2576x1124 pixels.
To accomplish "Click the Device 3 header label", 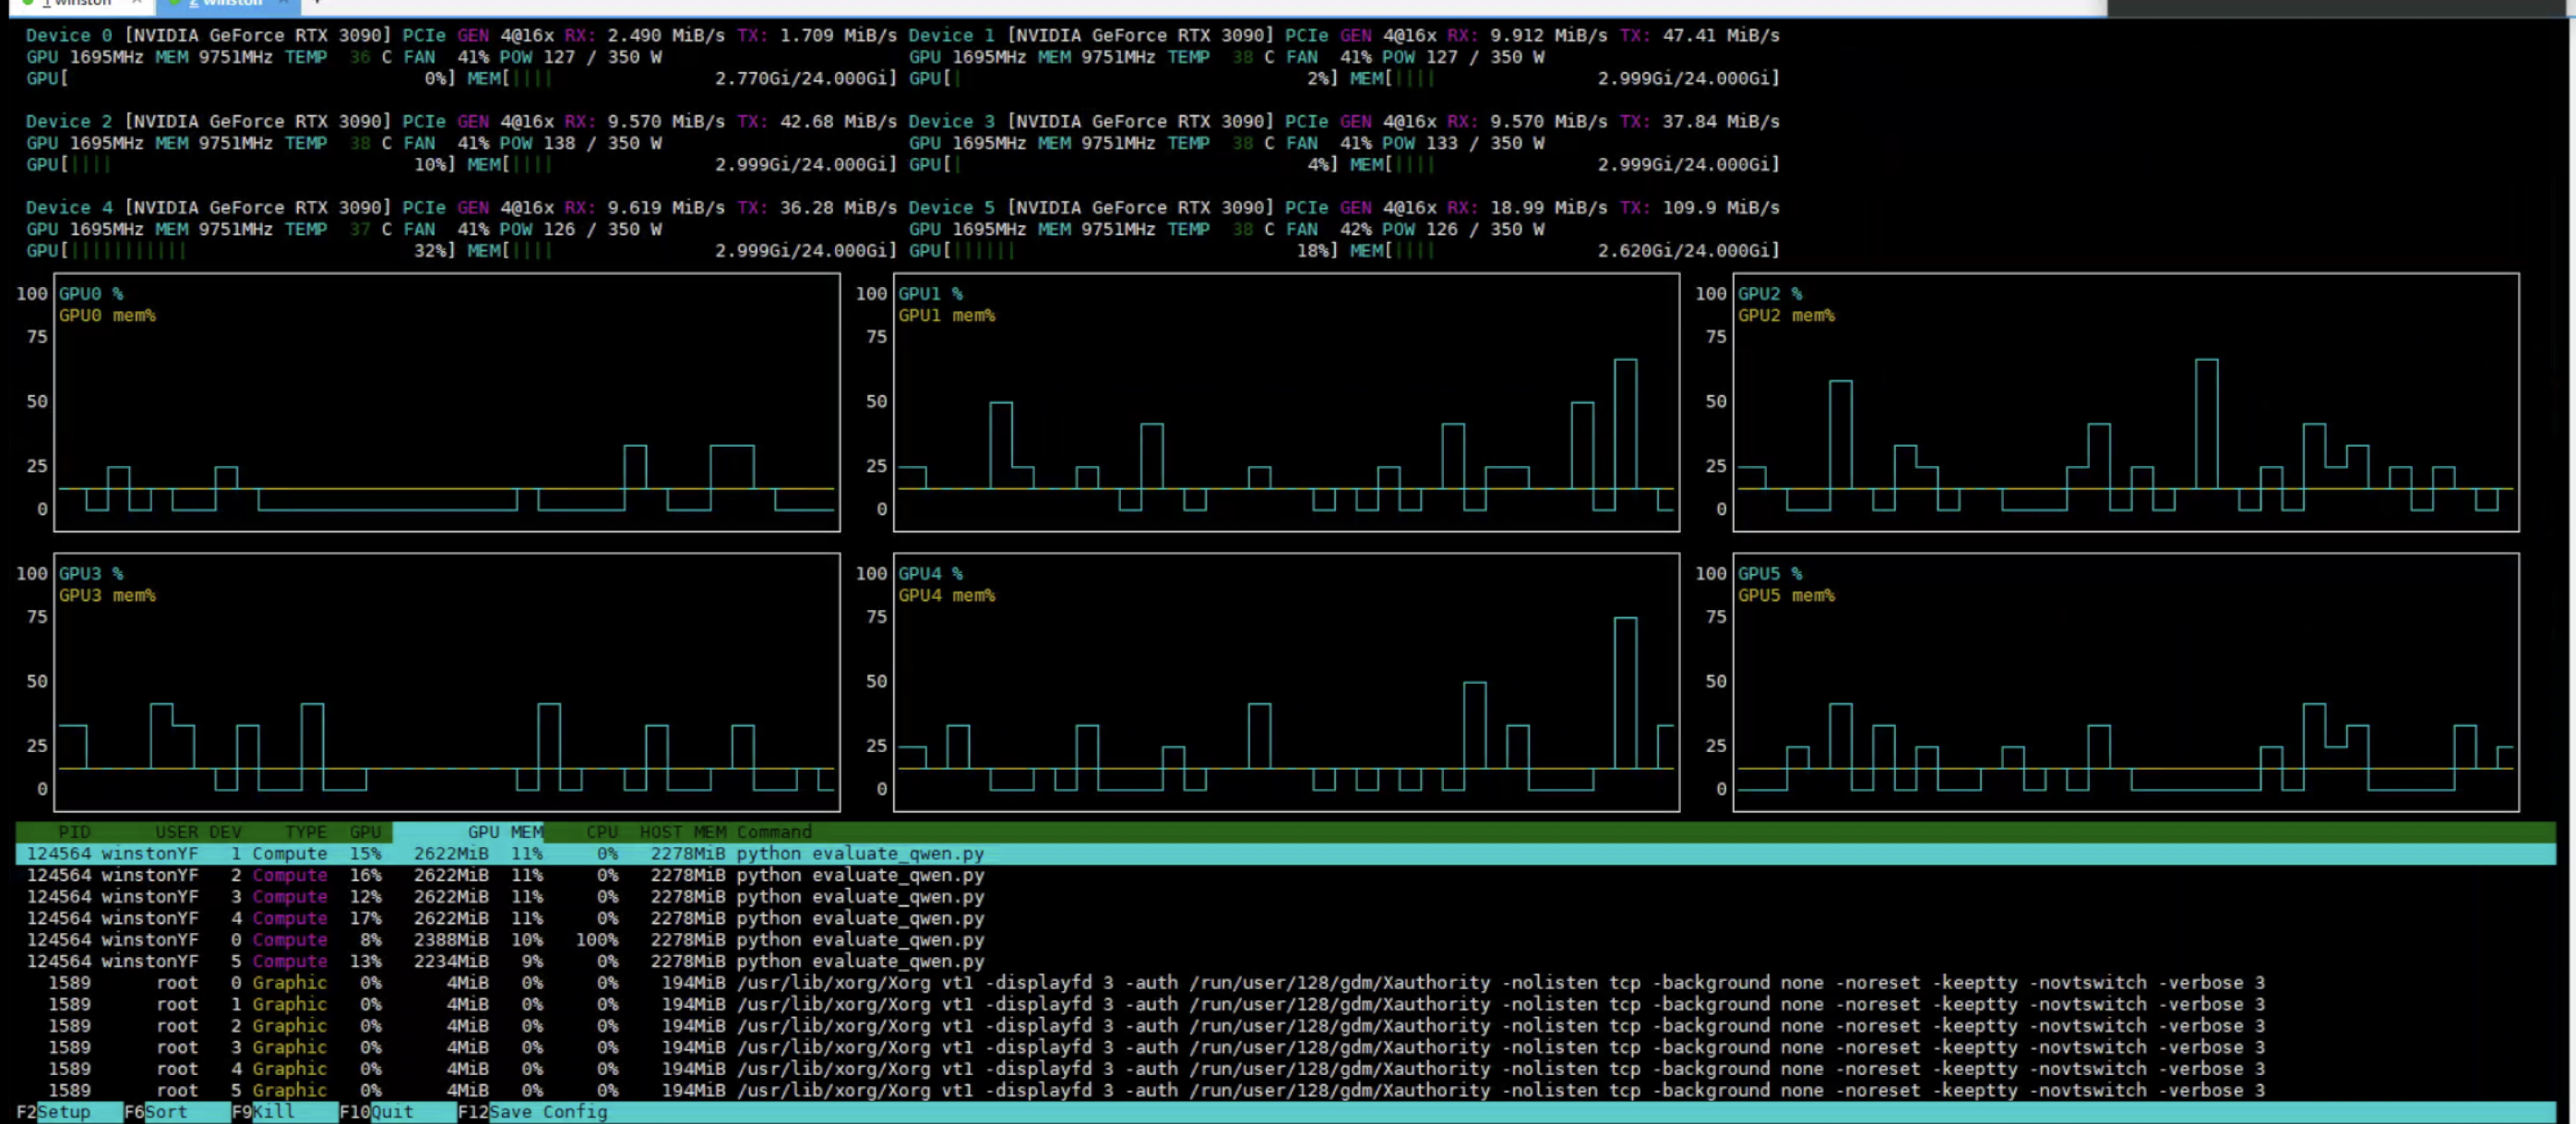I will 951,121.
